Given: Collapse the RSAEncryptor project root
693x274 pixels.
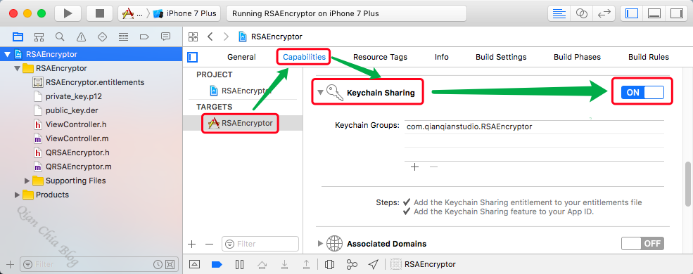Looking at the screenshot, I should click(x=7, y=54).
